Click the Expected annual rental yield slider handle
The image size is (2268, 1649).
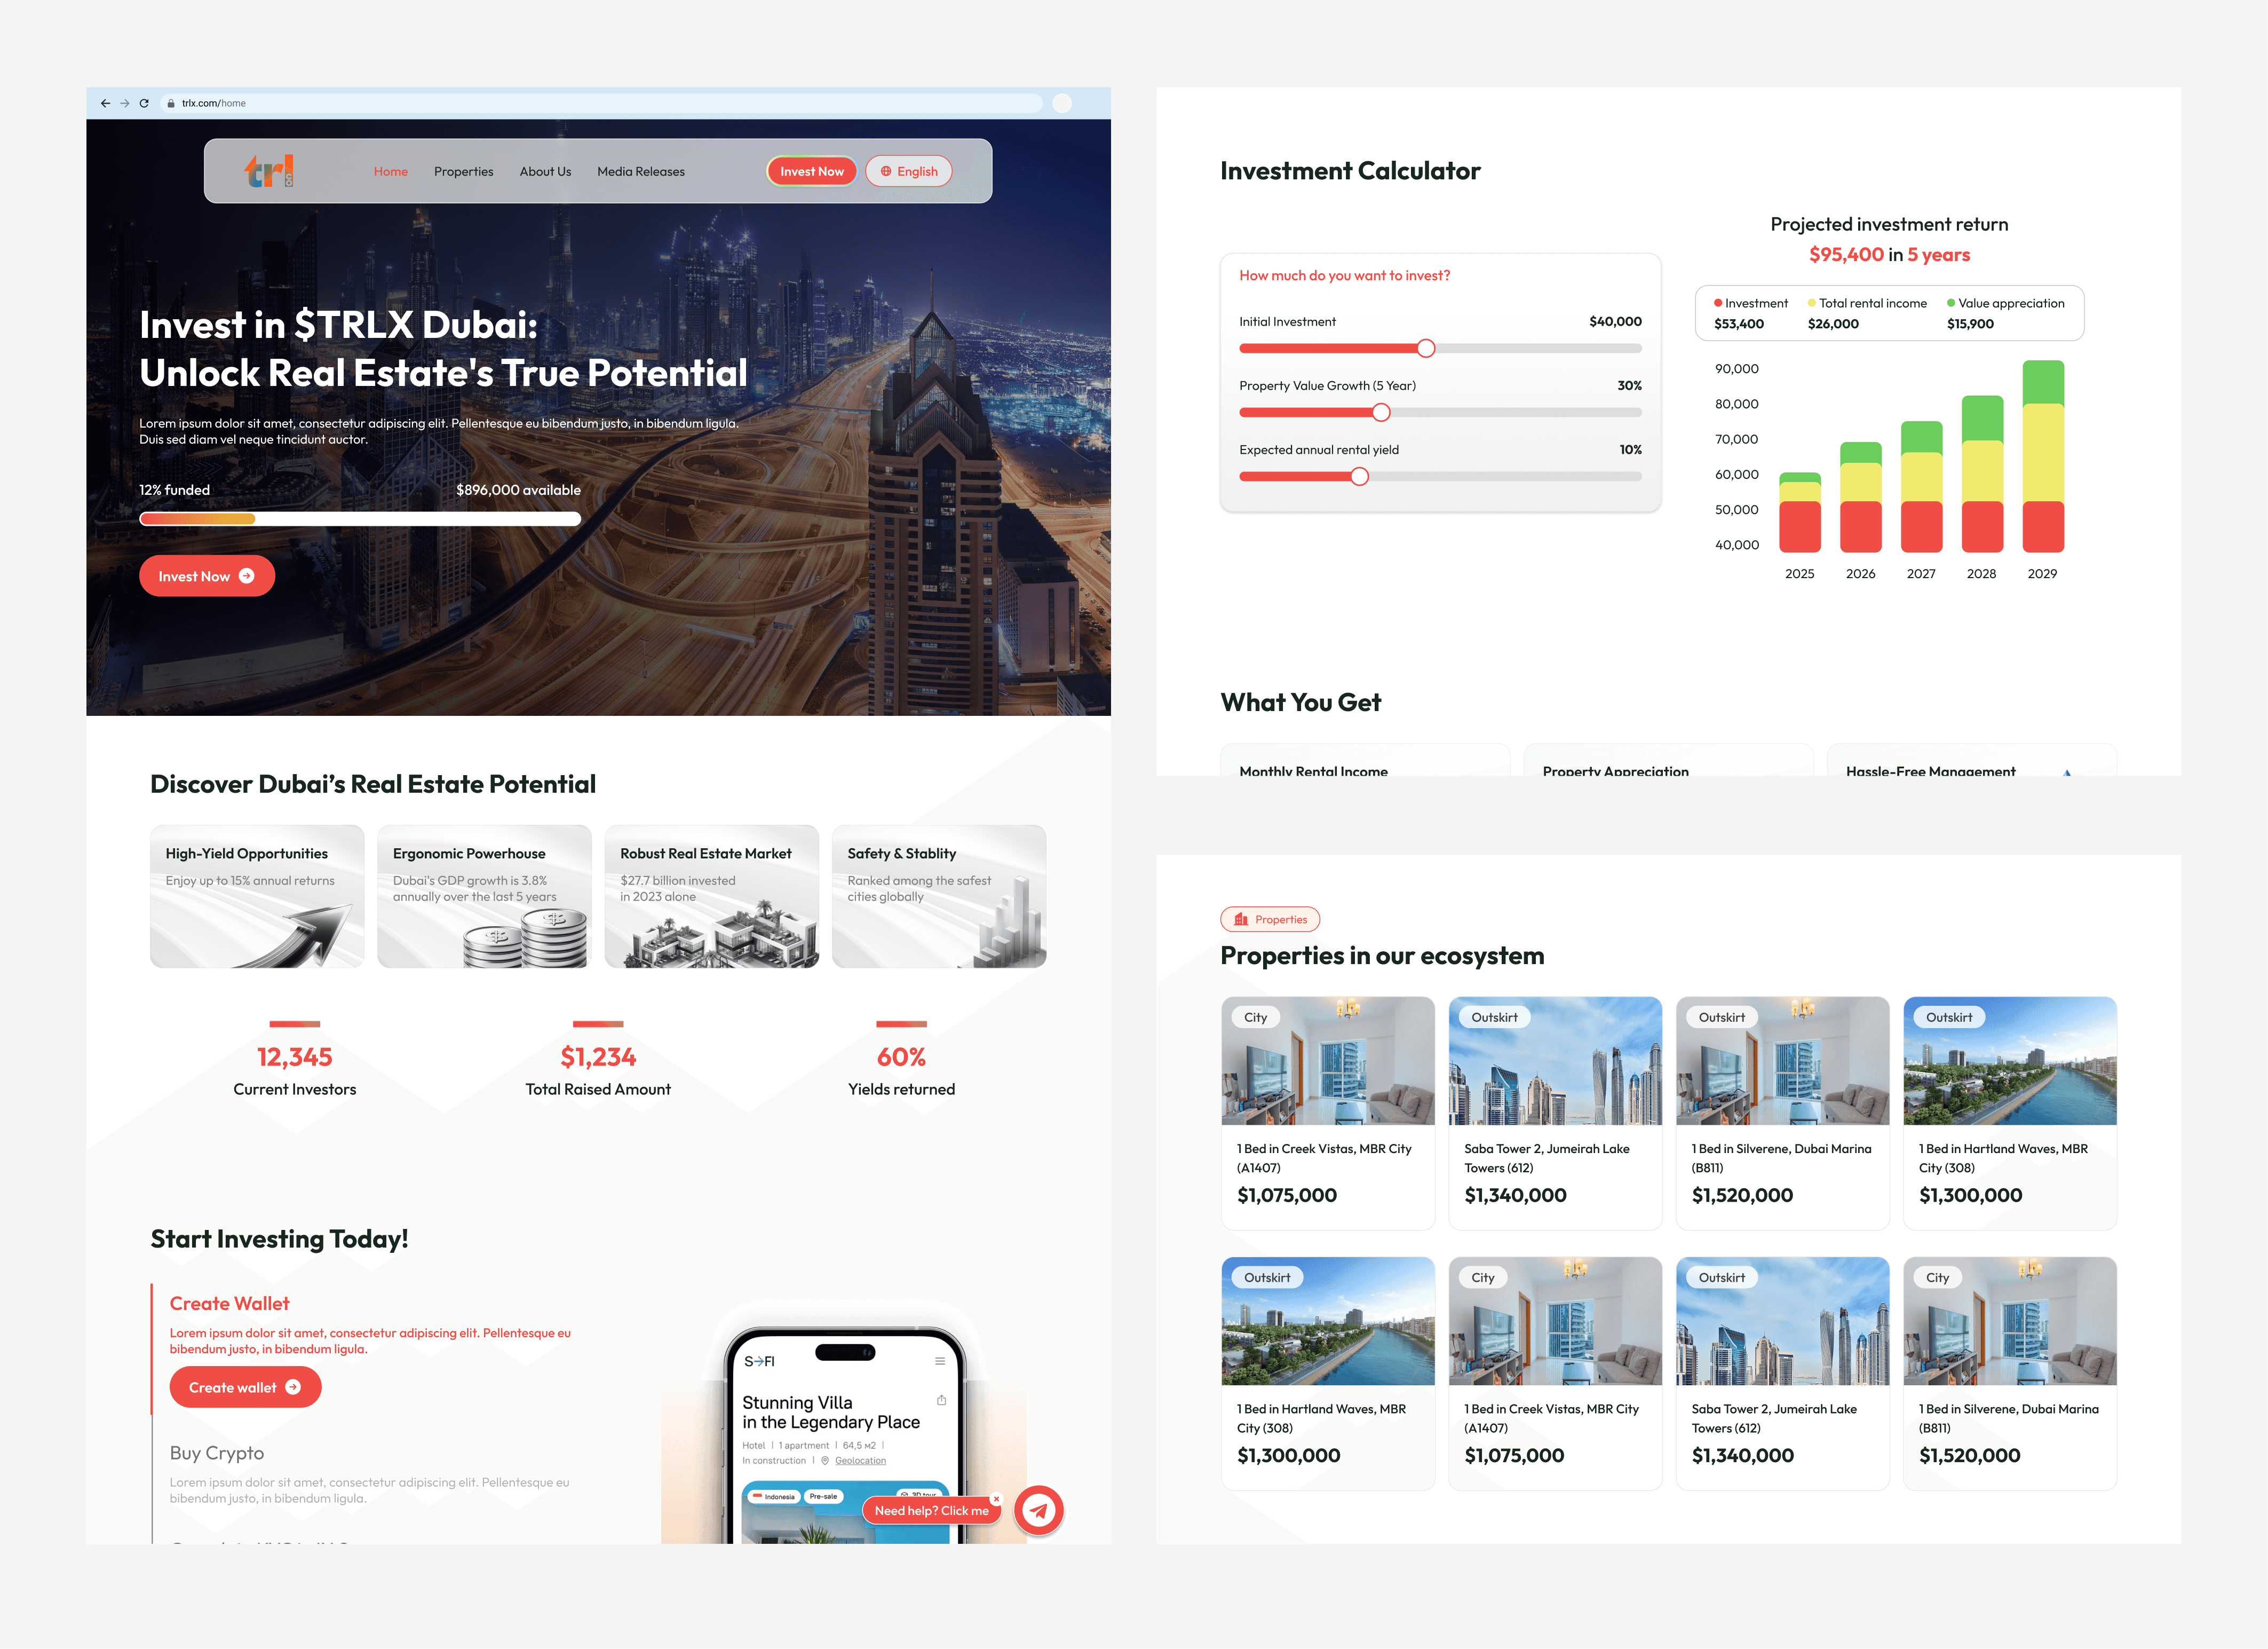point(1360,476)
